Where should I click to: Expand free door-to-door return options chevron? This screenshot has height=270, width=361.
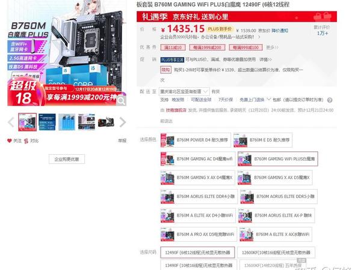(268, 100)
